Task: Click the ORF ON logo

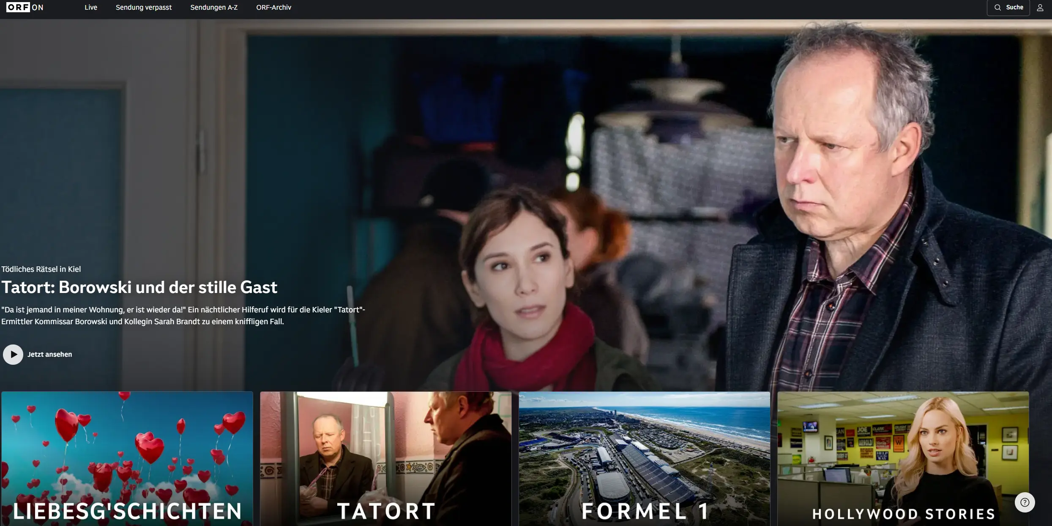Action: pos(25,7)
